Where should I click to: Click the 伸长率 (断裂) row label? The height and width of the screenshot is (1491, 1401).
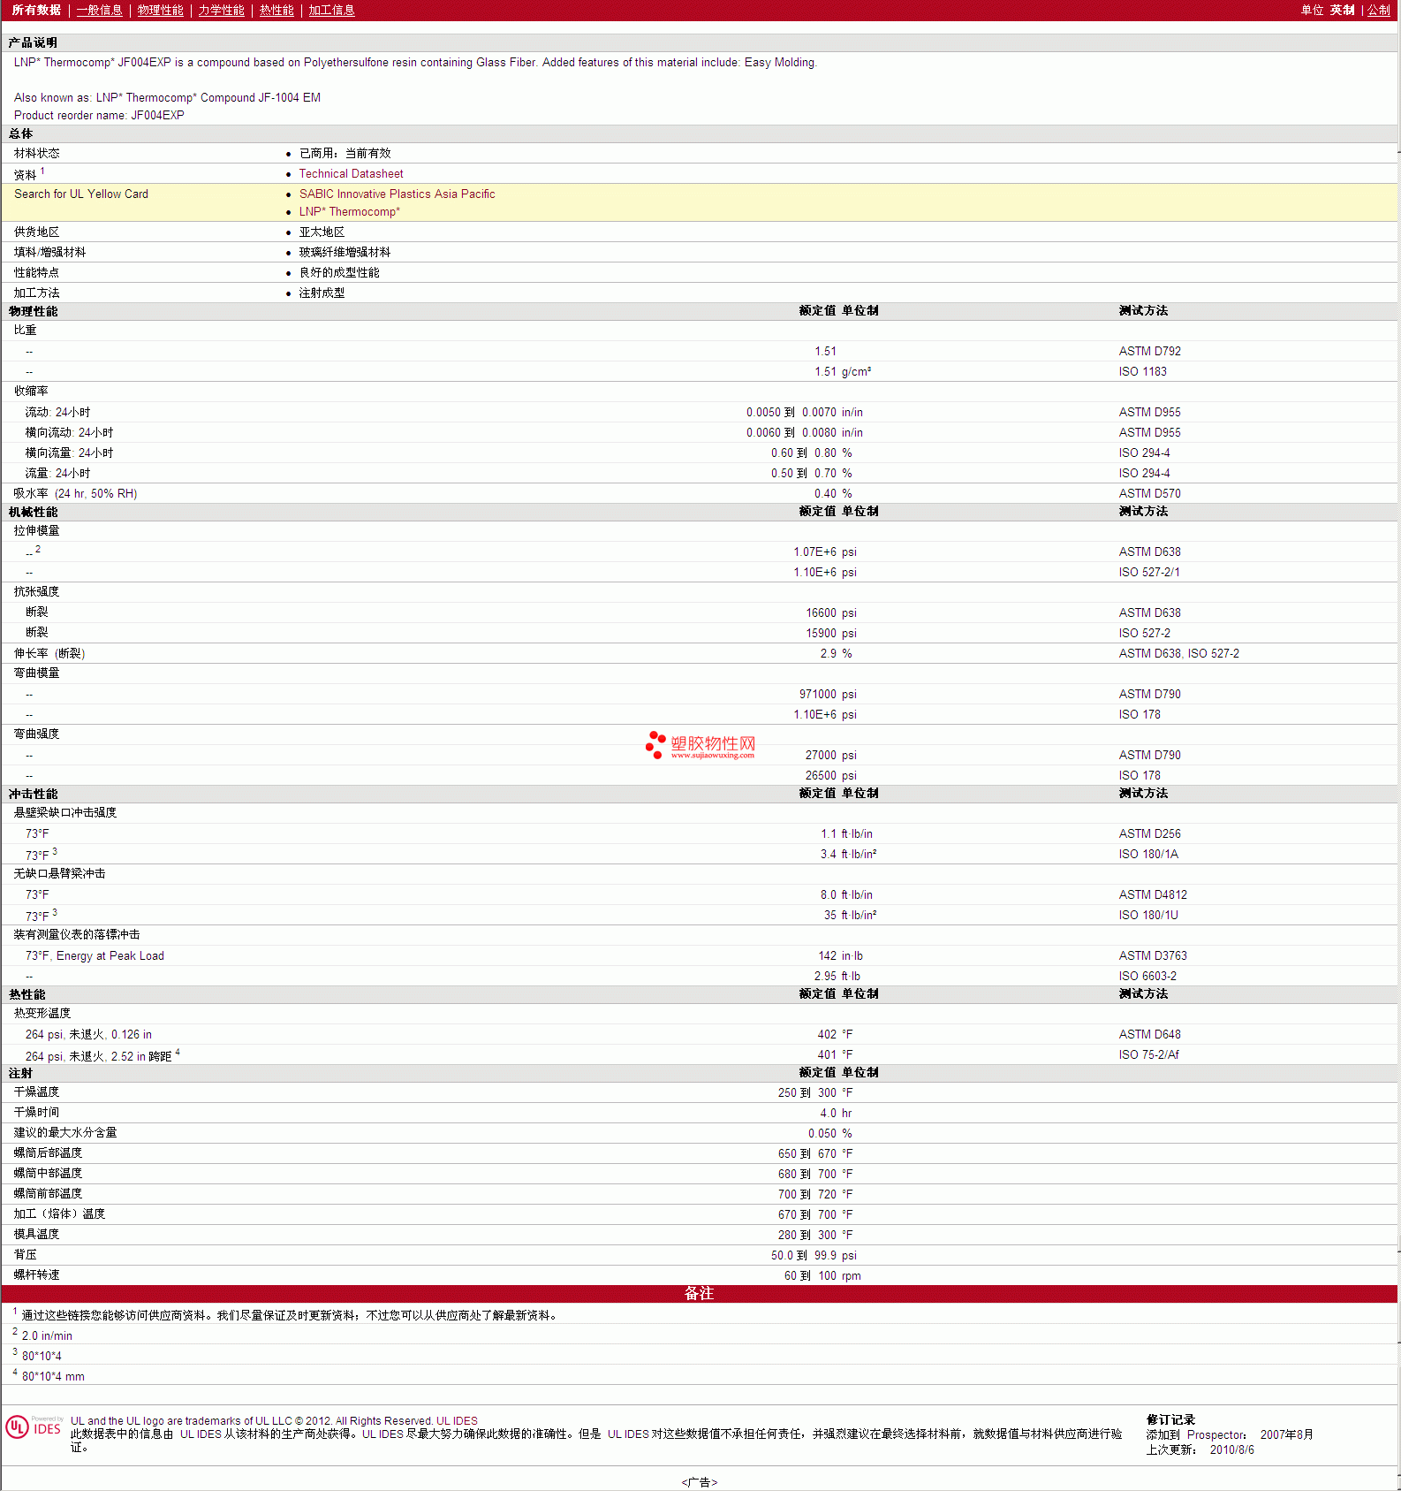point(49,654)
